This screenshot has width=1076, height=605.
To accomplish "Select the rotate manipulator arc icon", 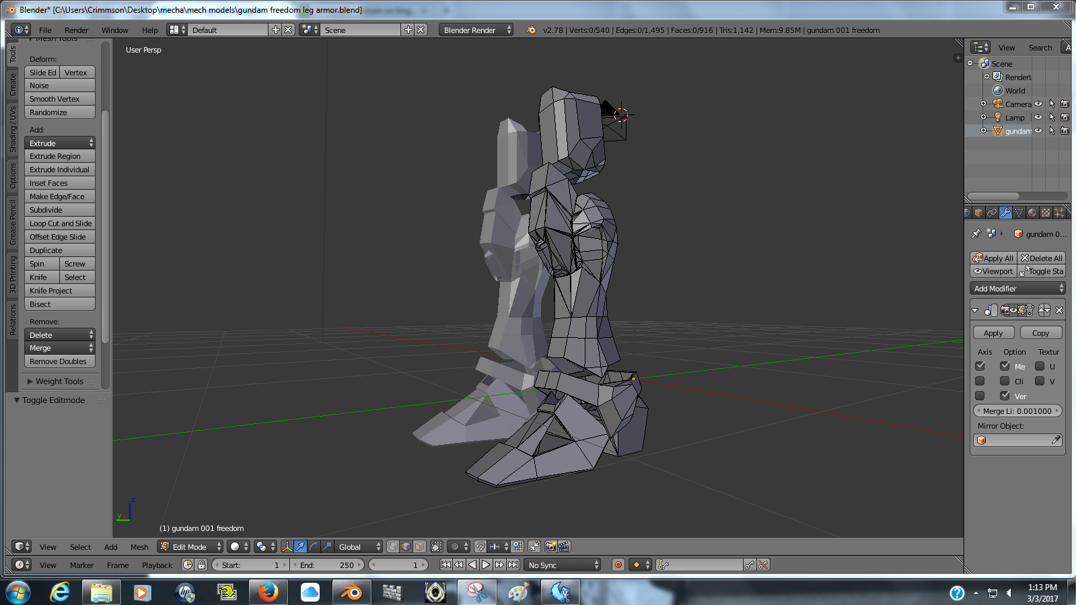I will [x=314, y=546].
